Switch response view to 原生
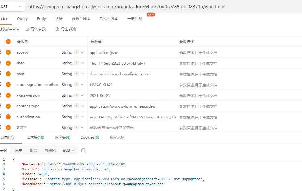The height and width of the screenshot is (191, 302). pos(19,150)
